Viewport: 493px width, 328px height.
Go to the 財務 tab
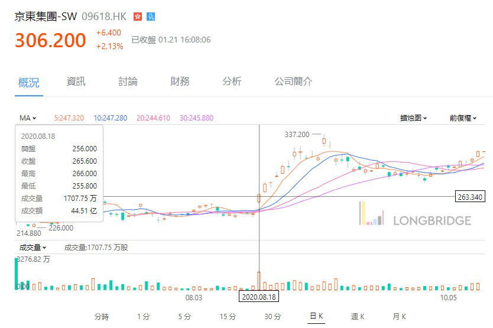tap(180, 82)
